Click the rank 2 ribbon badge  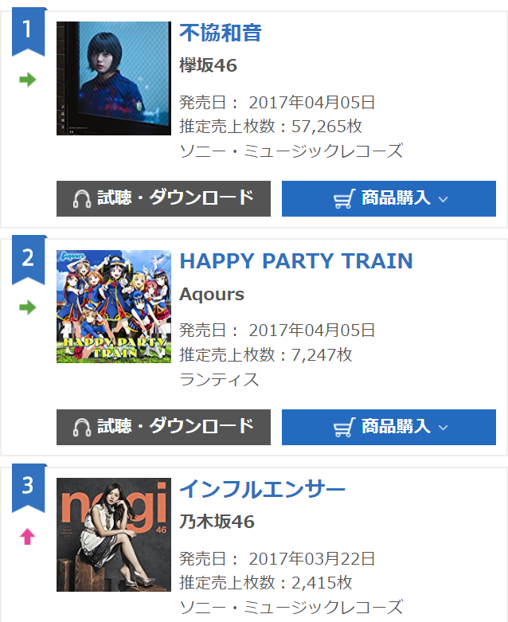29,260
